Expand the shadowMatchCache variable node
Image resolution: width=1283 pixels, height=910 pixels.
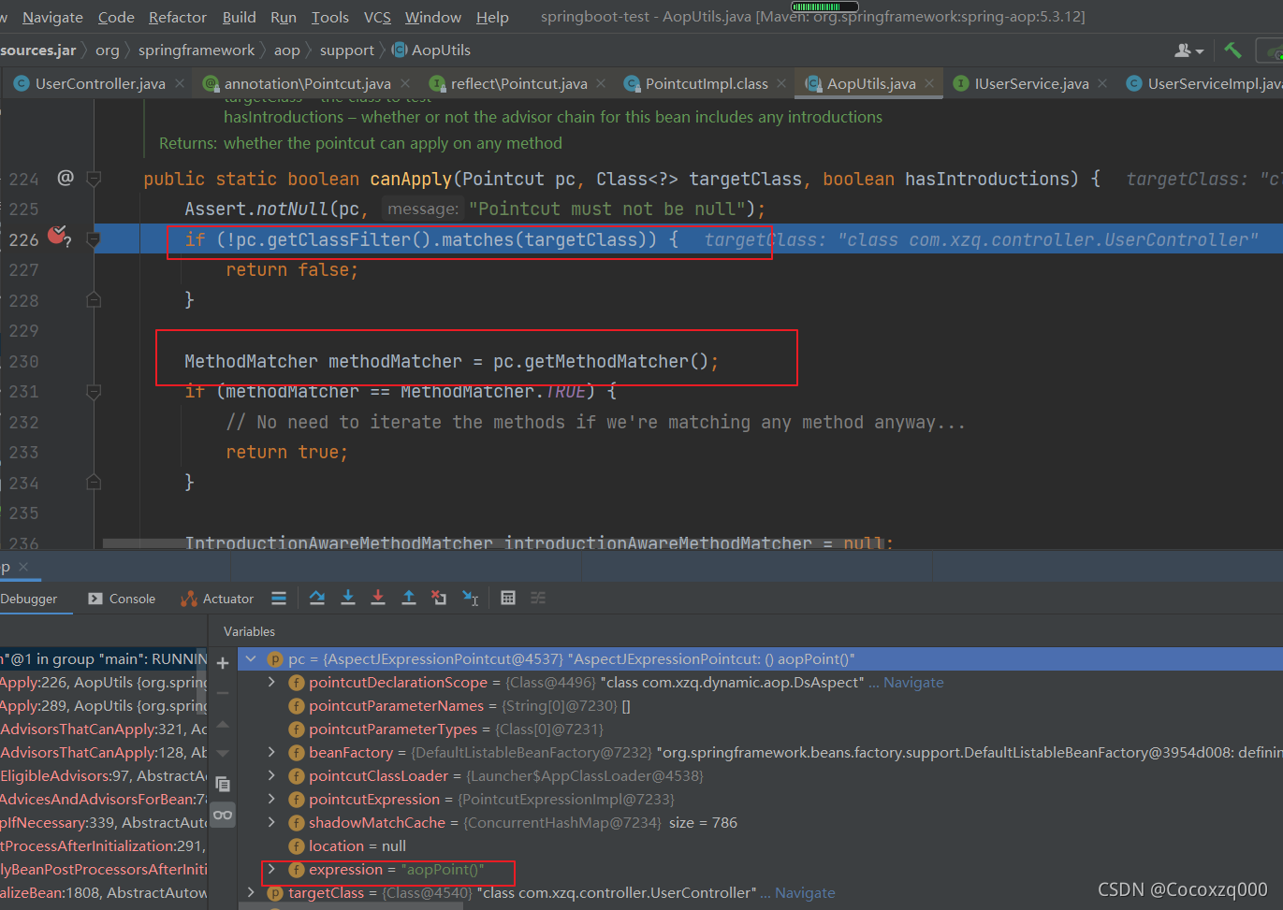click(271, 822)
